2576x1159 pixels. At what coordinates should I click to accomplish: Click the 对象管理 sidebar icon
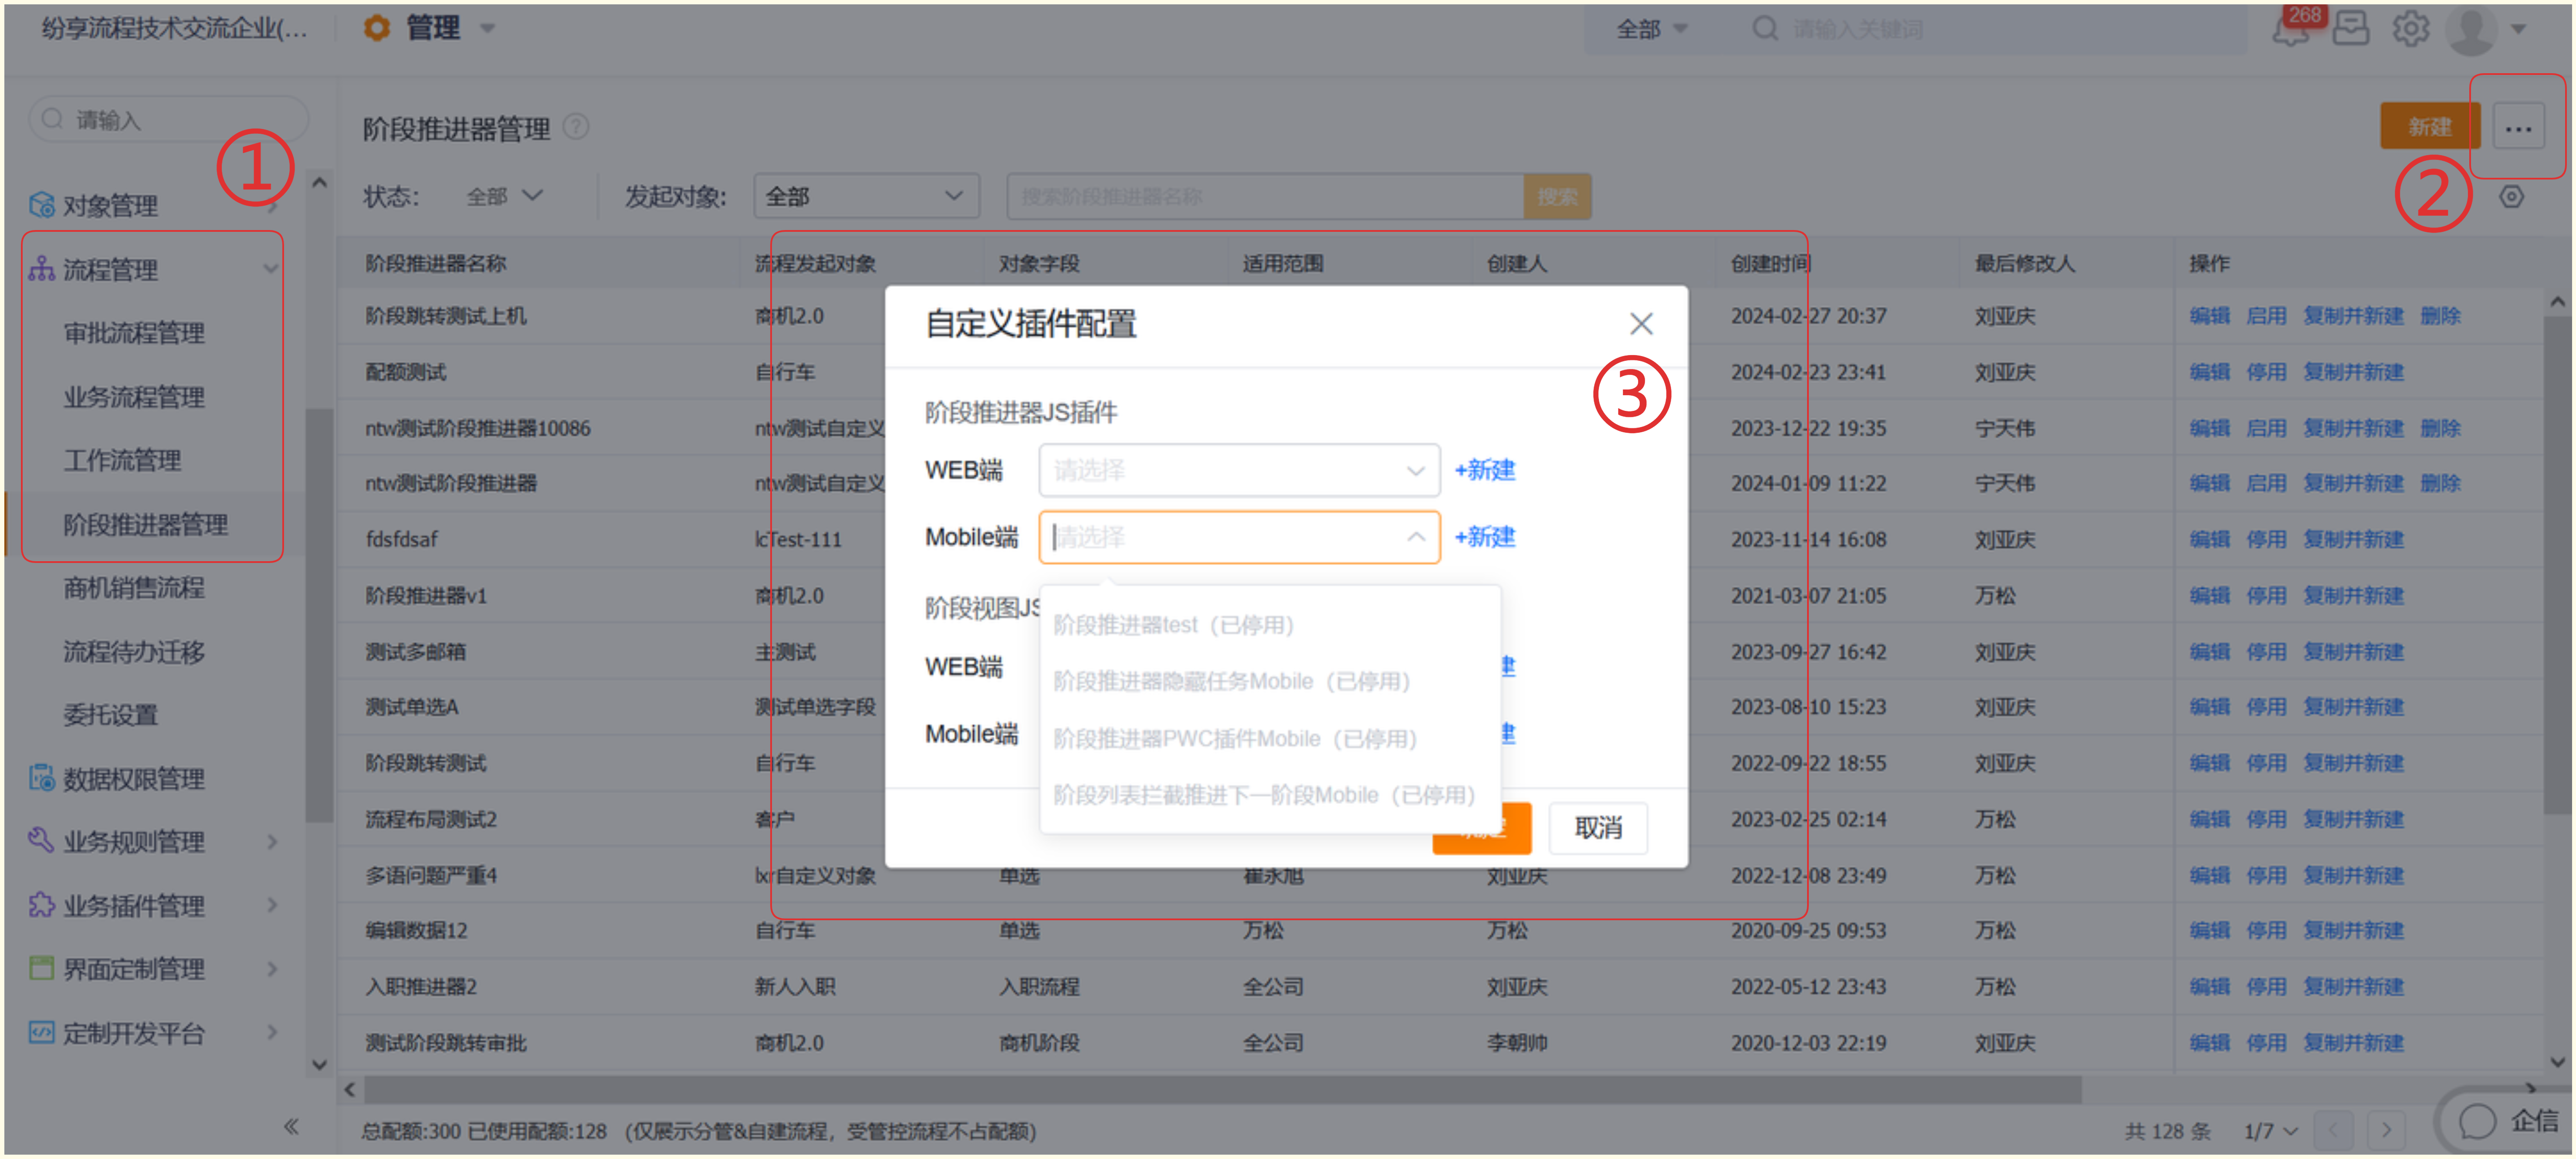tap(41, 205)
